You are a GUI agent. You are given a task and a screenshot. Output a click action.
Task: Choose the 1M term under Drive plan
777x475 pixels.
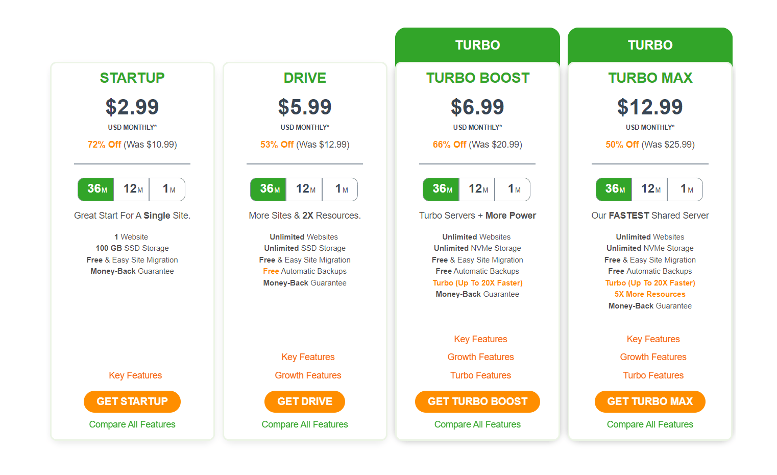pos(340,189)
